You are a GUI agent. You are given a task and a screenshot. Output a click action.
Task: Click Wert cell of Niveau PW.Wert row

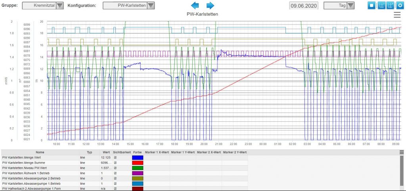coord(106,168)
